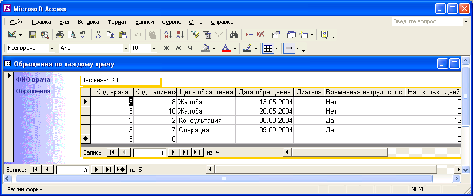Click the Insert hyperlink globe icon
This screenshot has height=196, width=473.
(x=153, y=35)
